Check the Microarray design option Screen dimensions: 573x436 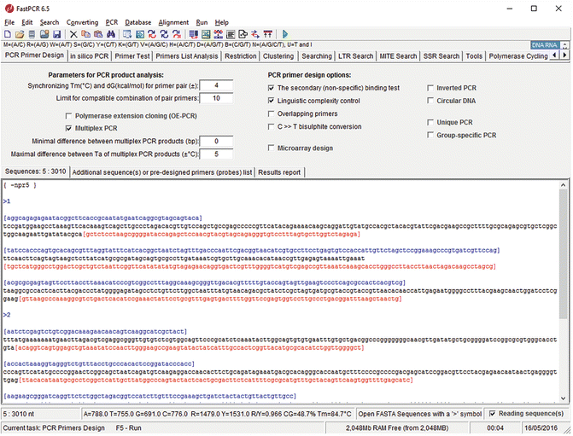click(271, 148)
